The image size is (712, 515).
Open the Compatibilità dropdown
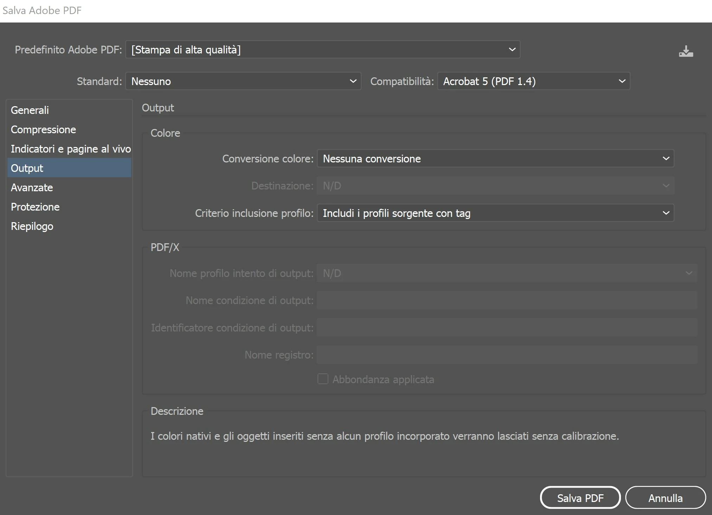tap(533, 81)
